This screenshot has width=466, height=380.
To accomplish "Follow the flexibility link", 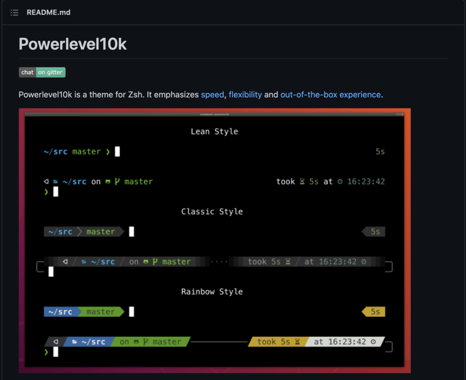I will click(x=245, y=94).
